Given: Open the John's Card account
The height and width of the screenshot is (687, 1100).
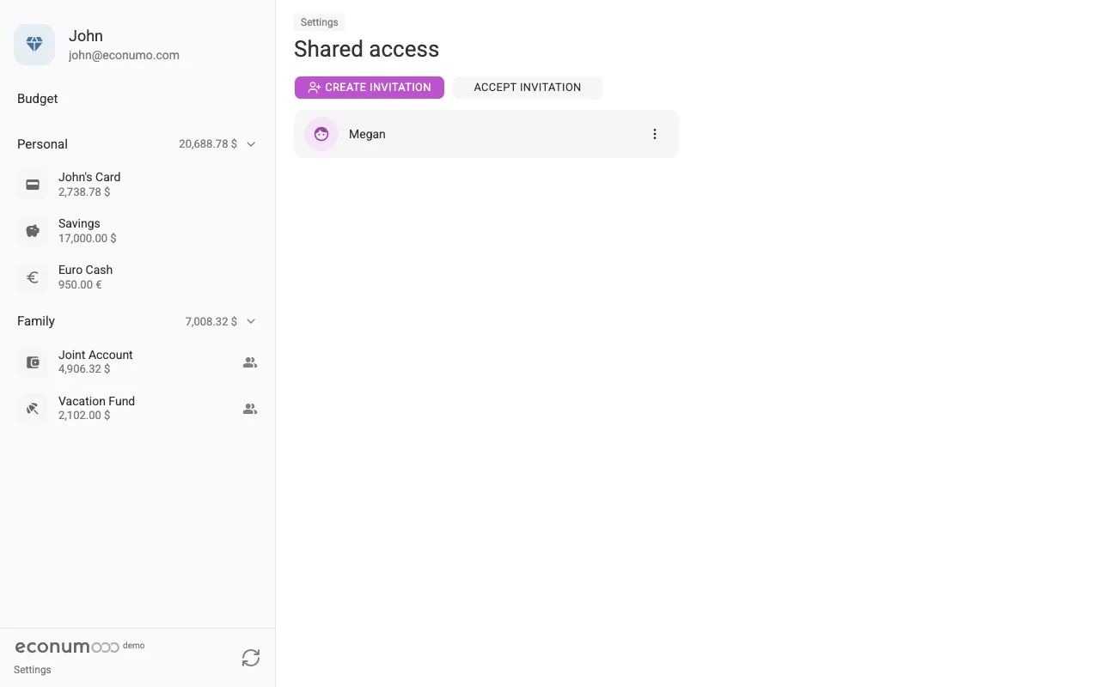Looking at the screenshot, I should click(x=137, y=185).
